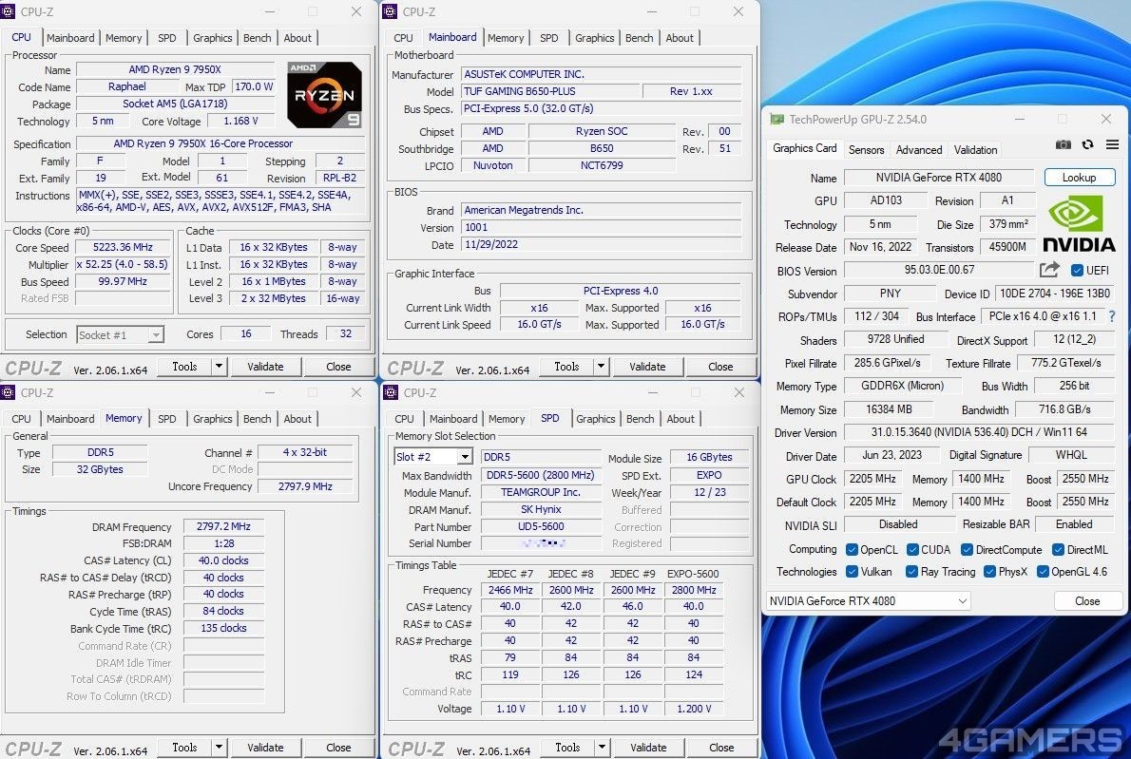Open the NVIDIA GeForce RTX 4080 GPU selector

[868, 600]
